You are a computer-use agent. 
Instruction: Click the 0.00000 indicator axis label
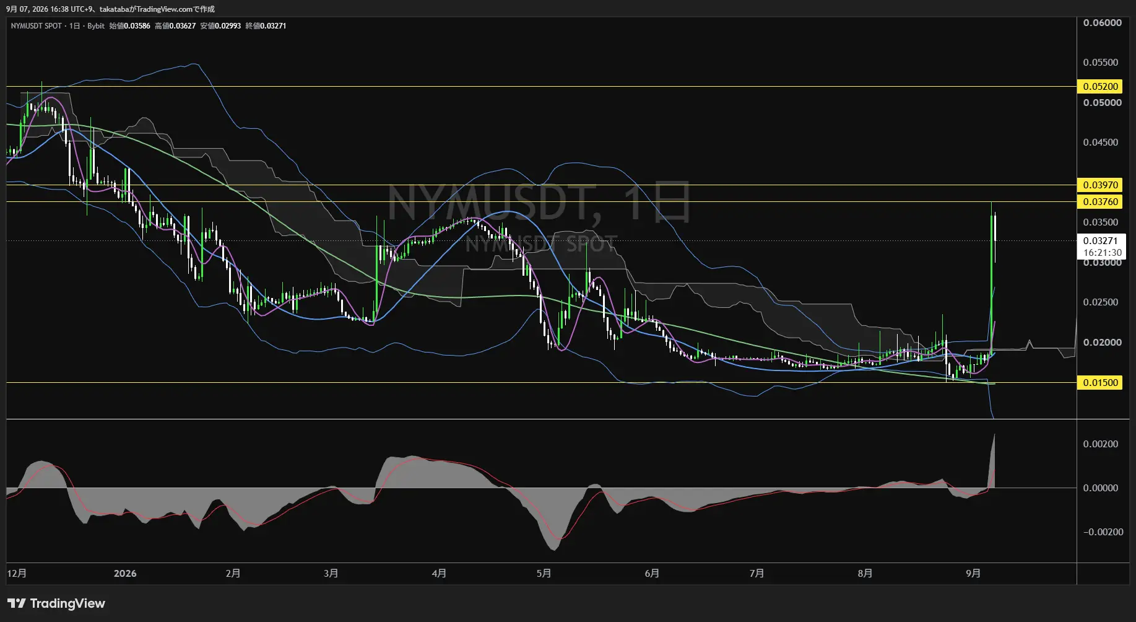[x=1101, y=488]
